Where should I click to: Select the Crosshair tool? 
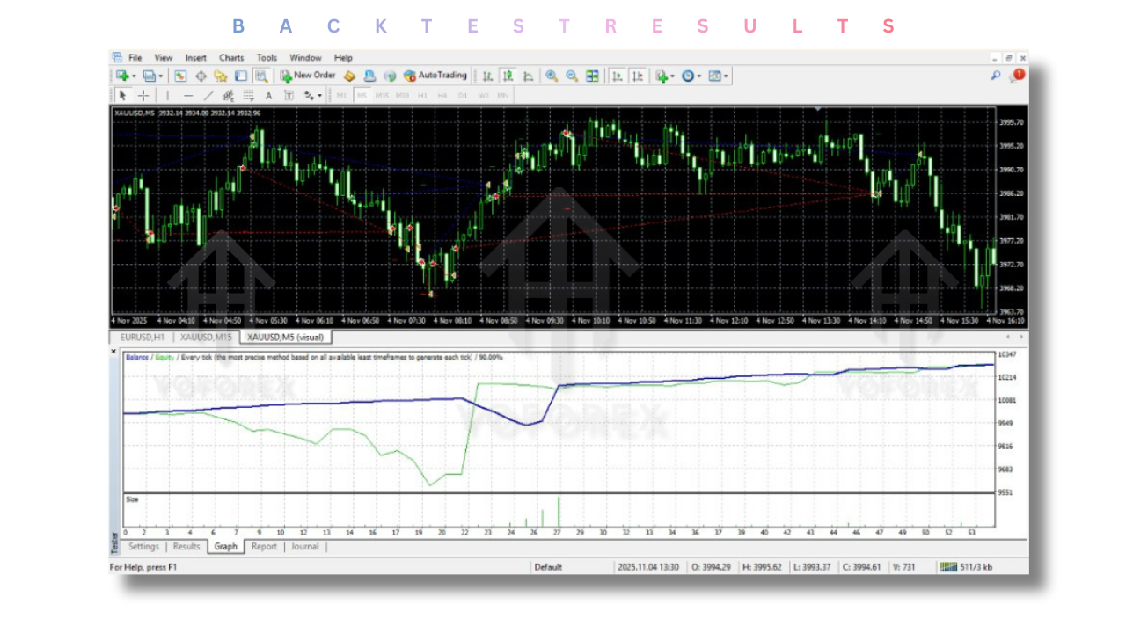(x=143, y=95)
